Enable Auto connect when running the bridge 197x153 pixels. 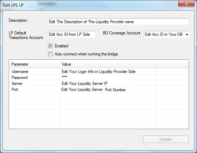[x=50, y=54]
